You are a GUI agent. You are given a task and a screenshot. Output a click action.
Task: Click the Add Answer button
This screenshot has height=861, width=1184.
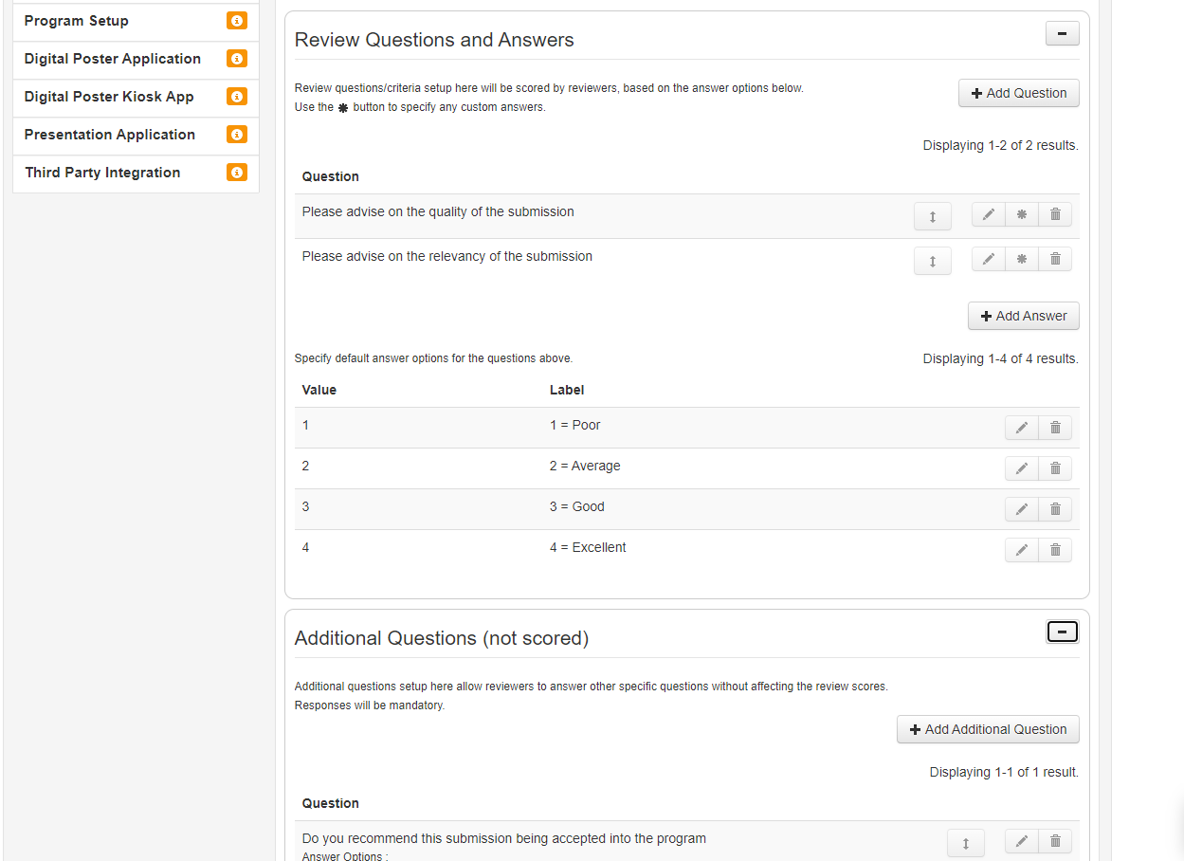pos(1024,316)
